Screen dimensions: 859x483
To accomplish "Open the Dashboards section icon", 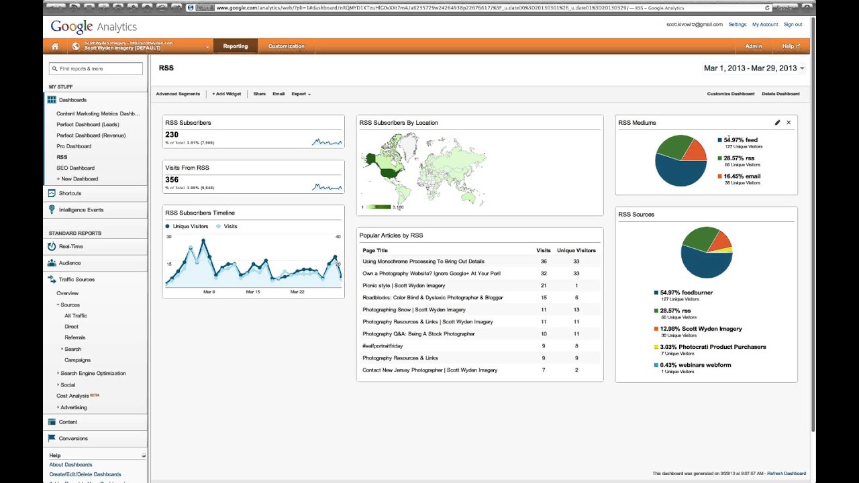I will [x=52, y=99].
